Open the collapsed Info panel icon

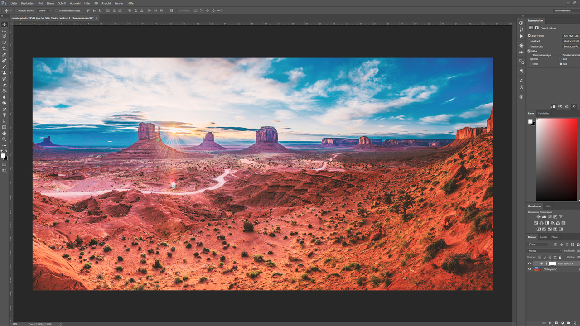(522, 23)
